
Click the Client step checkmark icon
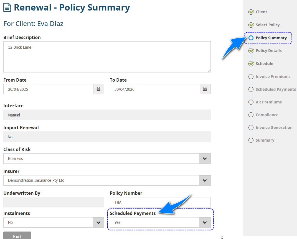pos(251,12)
